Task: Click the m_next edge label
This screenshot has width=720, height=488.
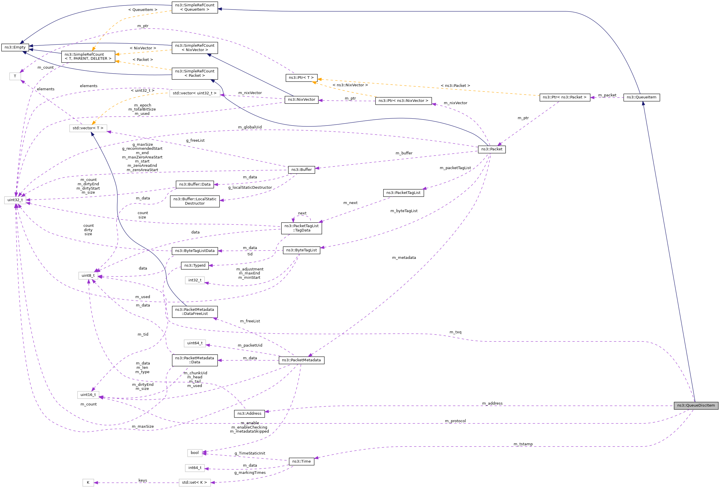Action: tap(350, 203)
